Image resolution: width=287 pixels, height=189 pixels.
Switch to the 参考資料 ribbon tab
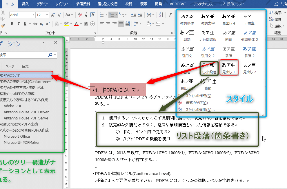point(83,4)
